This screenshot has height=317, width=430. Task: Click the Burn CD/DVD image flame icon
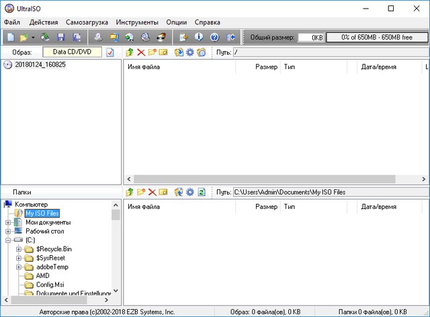click(x=161, y=37)
